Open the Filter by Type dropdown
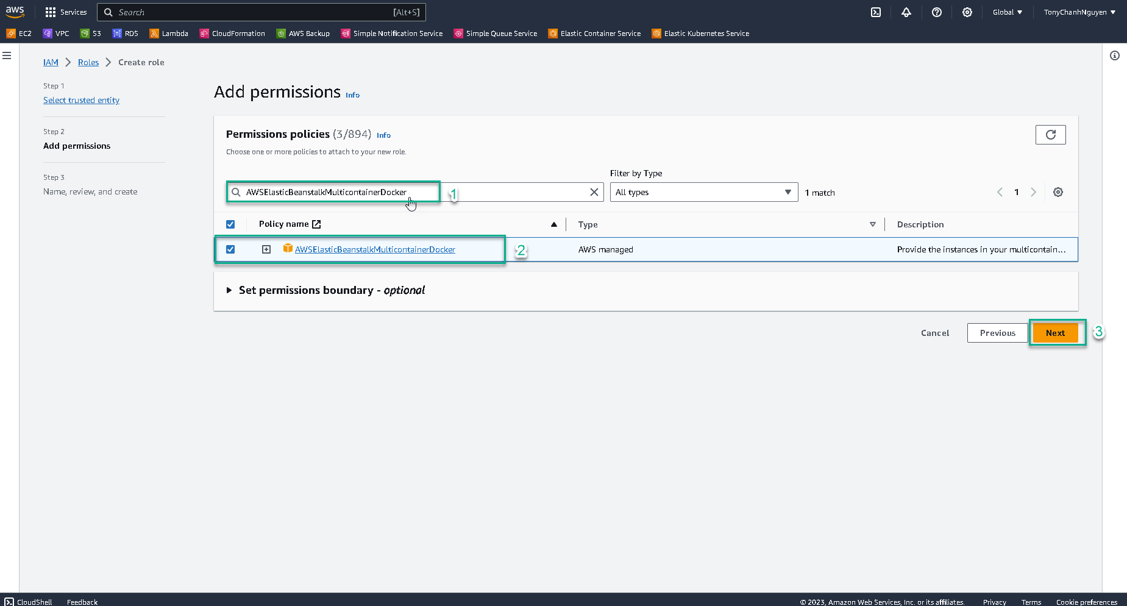 pos(704,192)
